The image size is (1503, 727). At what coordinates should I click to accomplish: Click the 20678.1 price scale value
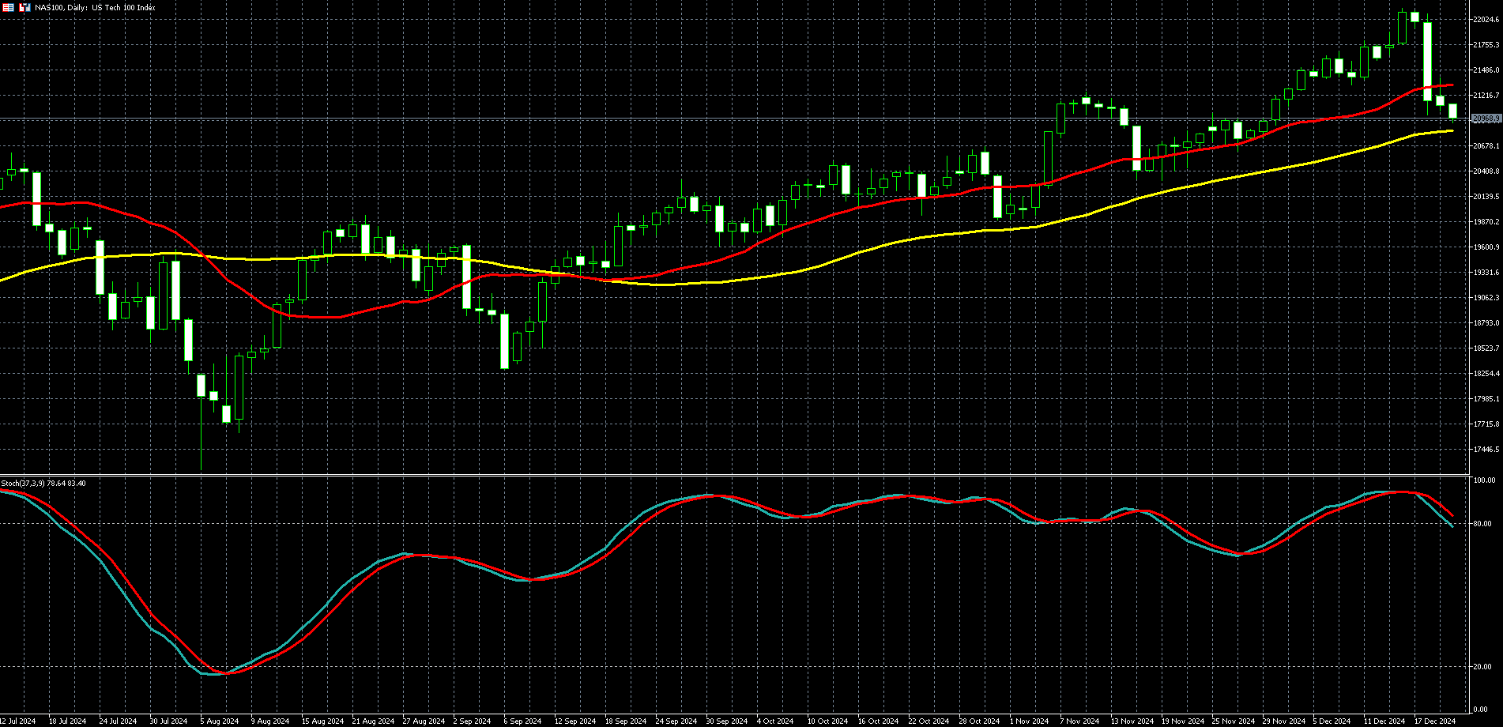pyautogui.click(x=1486, y=146)
